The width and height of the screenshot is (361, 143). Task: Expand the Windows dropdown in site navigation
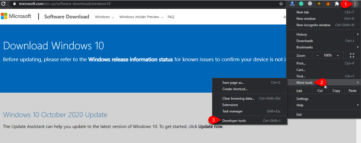pos(104,17)
